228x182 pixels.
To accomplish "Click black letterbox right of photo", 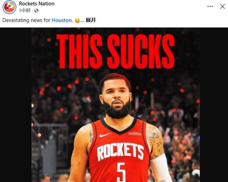I will 214,105.
